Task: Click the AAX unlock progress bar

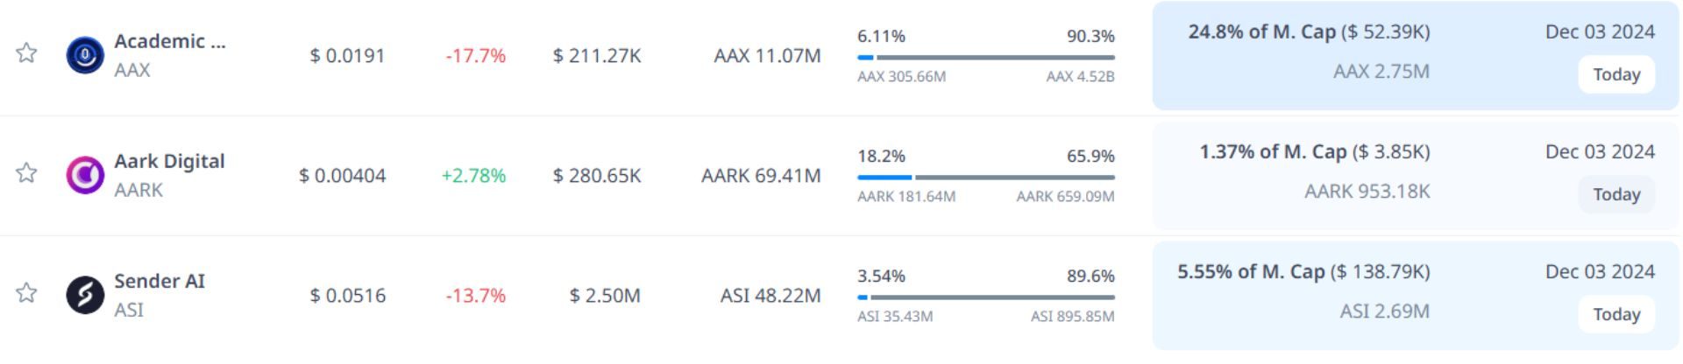Action: coord(985,58)
